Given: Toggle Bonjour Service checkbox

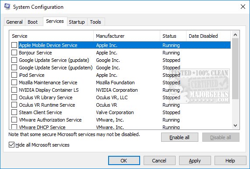Looking at the screenshot, I should 14,52.
